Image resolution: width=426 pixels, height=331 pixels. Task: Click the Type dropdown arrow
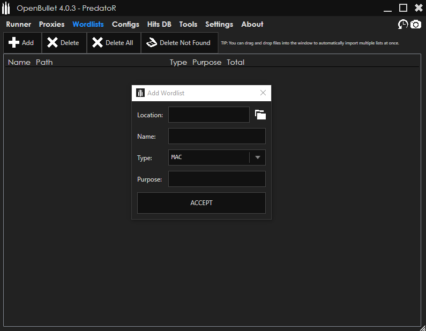click(x=258, y=157)
